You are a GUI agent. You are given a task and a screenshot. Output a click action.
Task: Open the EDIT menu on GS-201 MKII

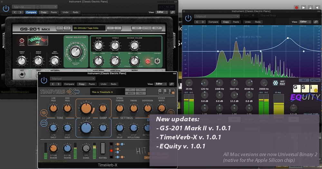(137, 28)
